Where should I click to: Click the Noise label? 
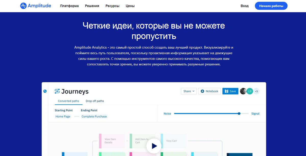pyautogui.click(x=167, y=114)
